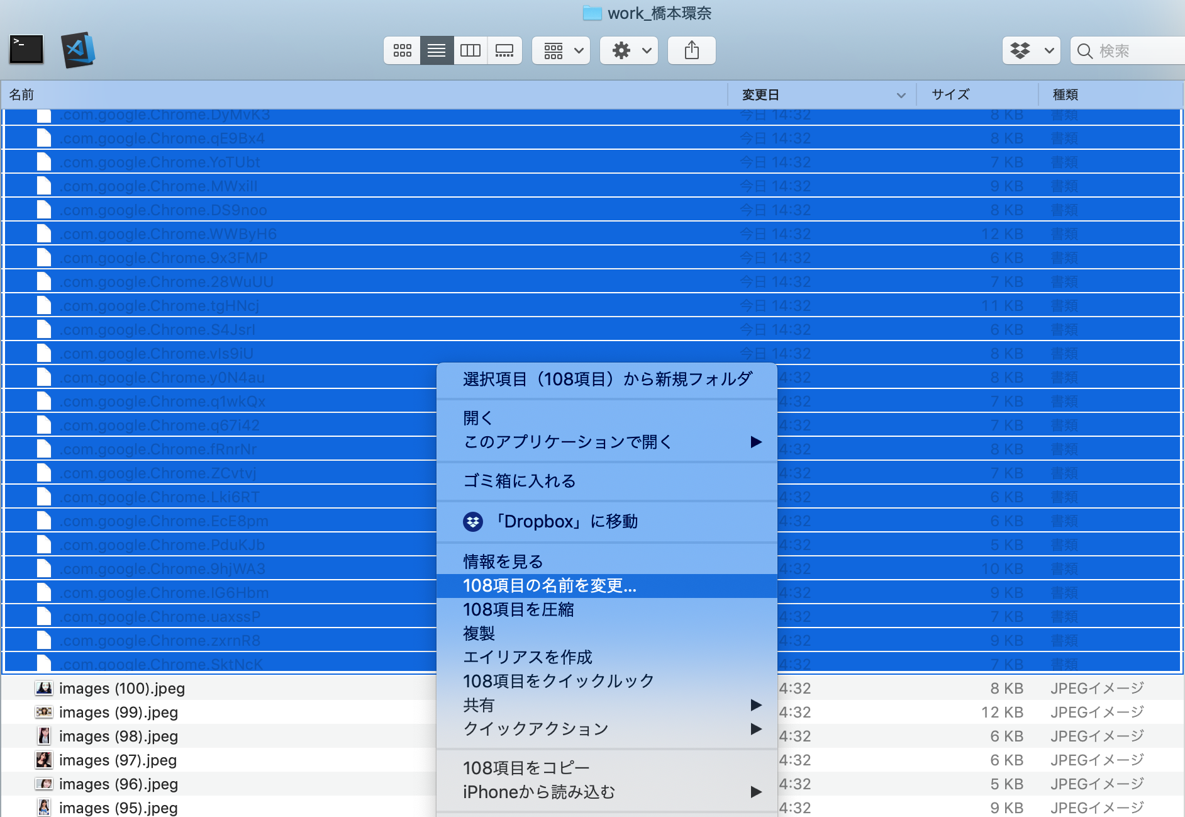Image resolution: width=1185 pixels, height=817 pixels.
Task: Click the Share toolbar button
Action: tap(691, 50)
